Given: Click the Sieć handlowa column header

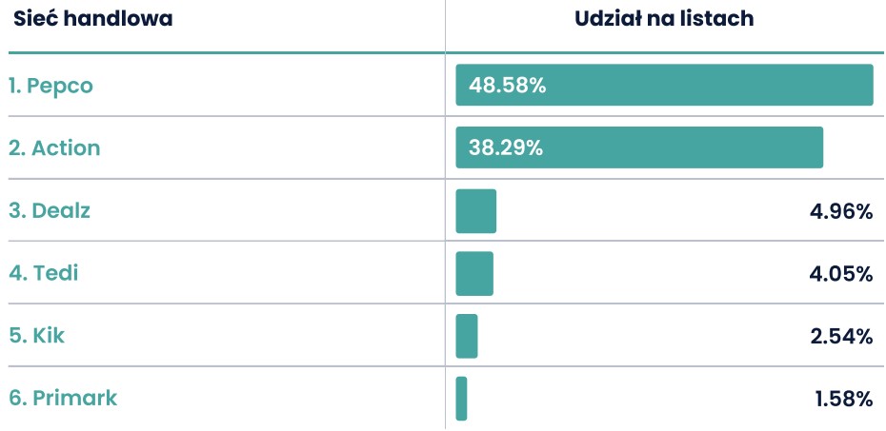Looking at the screenshot, I should (93, 19).
